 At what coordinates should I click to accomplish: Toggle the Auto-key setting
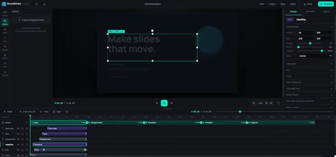(x=27, y=112)
